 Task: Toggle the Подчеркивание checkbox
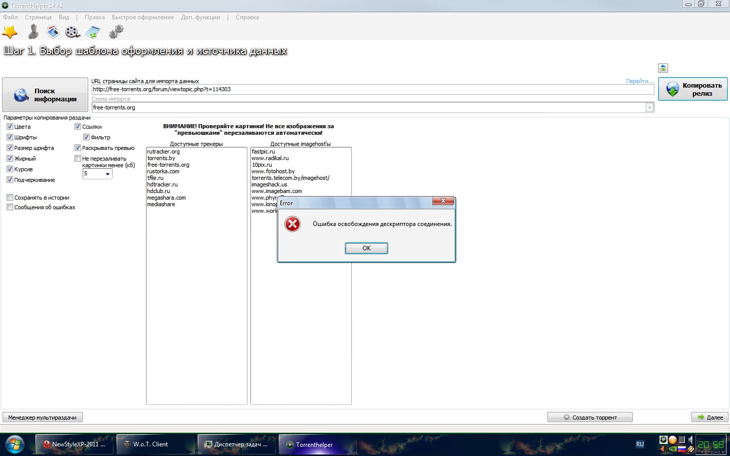pyautogui.click(x=10, y=179)
